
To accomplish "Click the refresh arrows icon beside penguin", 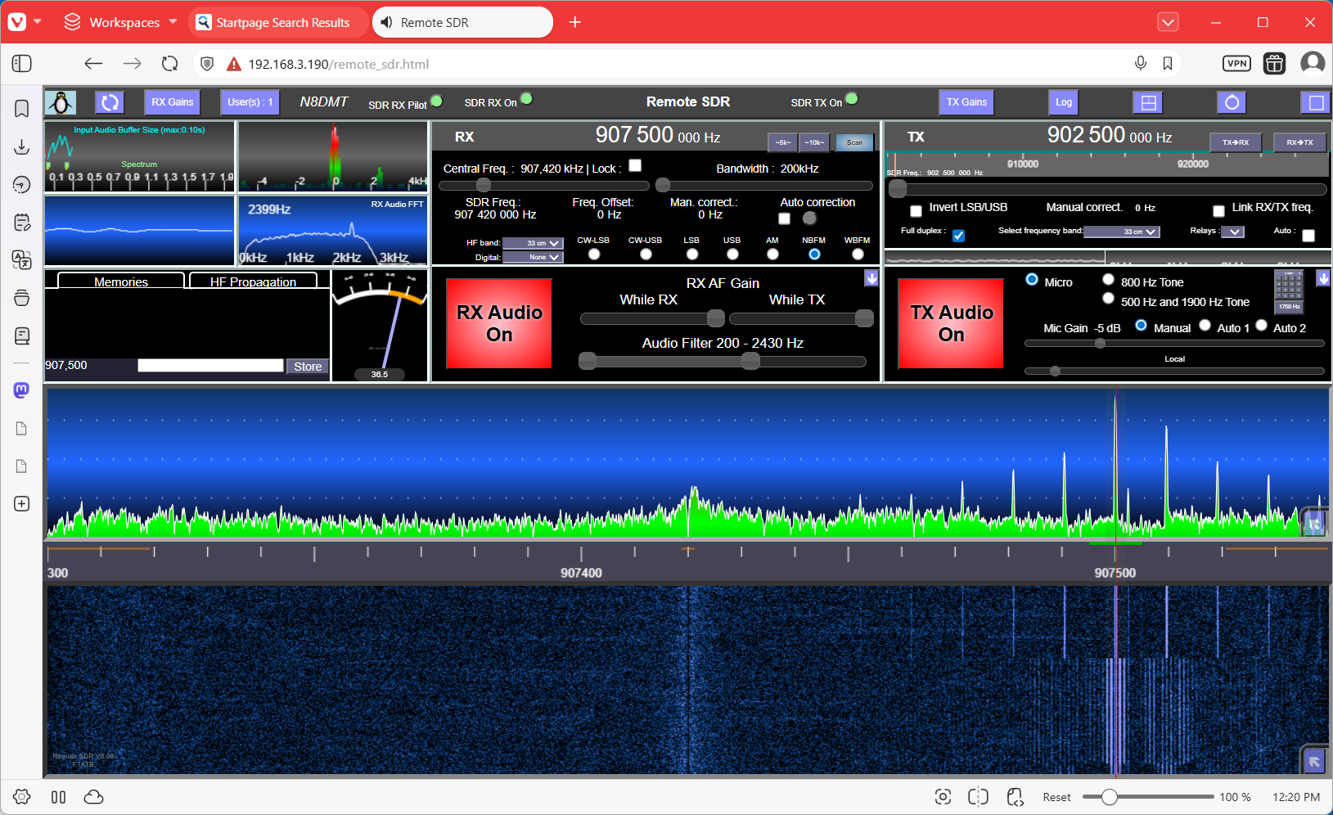I will (x=110, y=102).
